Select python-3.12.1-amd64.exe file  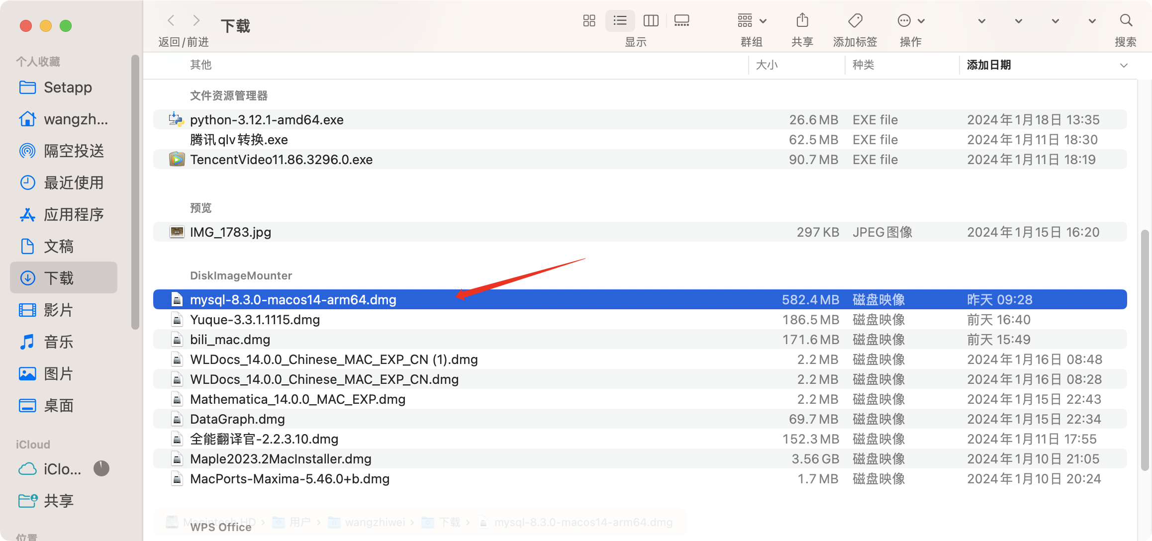point(640,120)
